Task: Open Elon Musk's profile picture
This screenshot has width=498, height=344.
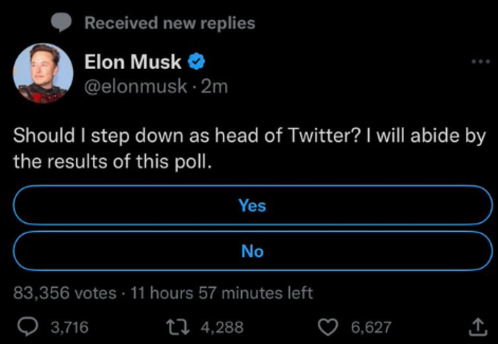Action: click(43, 73)
